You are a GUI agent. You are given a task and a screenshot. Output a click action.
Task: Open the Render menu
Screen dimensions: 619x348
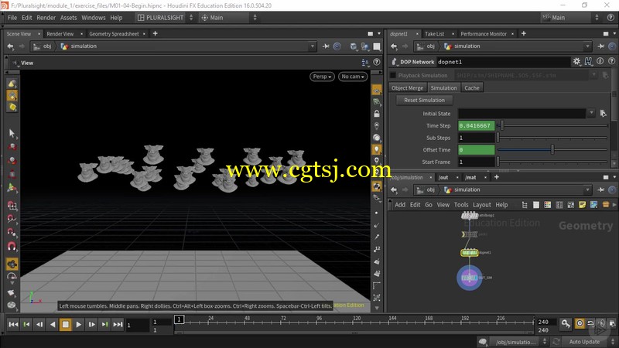(x=46, y=18)
